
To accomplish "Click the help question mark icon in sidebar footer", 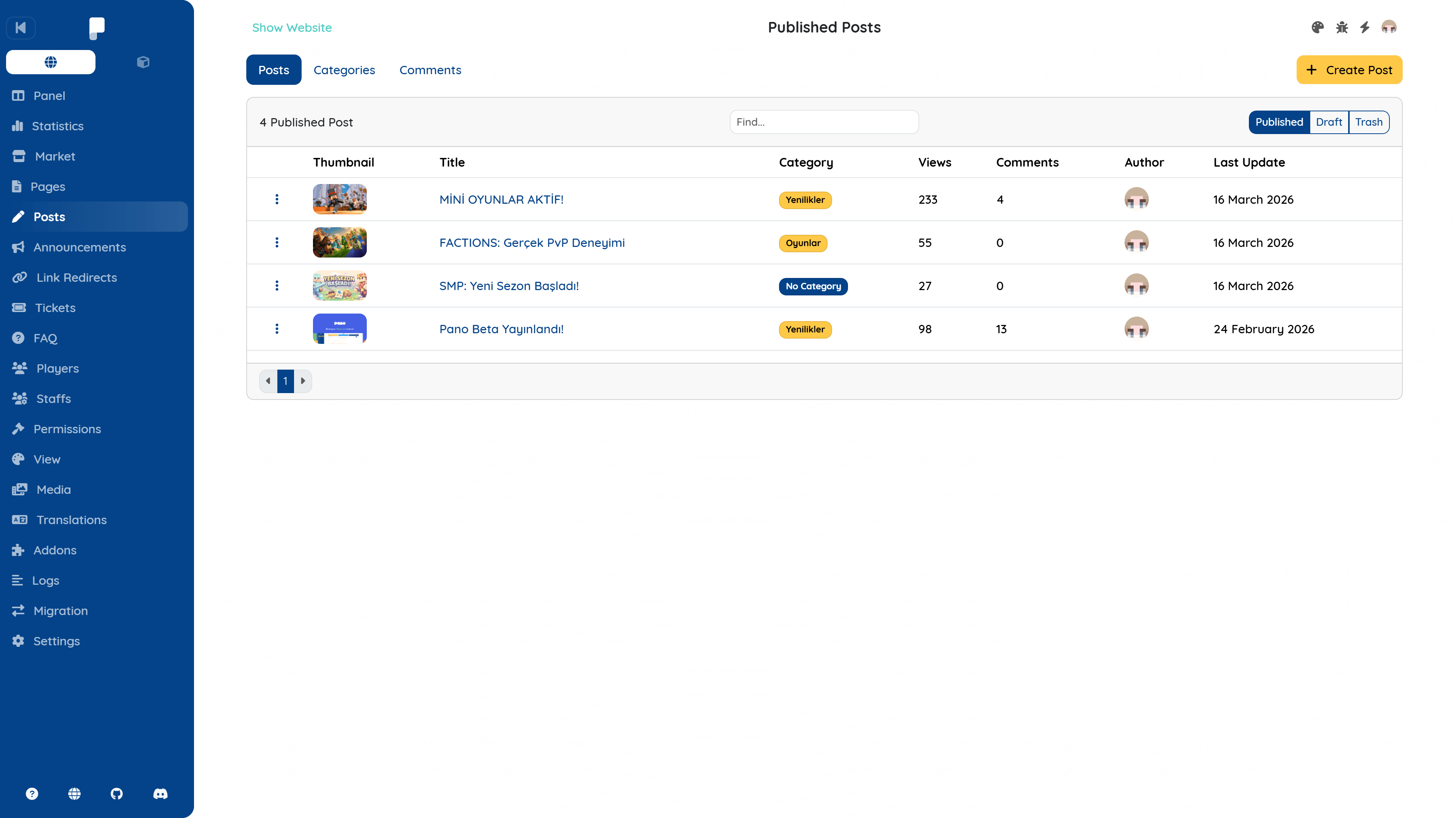I will 32,794.
